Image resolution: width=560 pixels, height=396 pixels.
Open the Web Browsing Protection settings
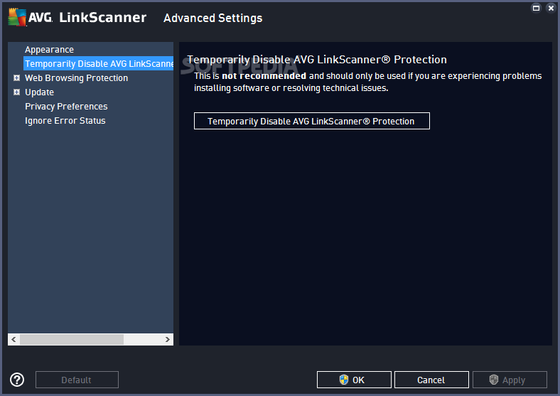click(x=77, y=78)
